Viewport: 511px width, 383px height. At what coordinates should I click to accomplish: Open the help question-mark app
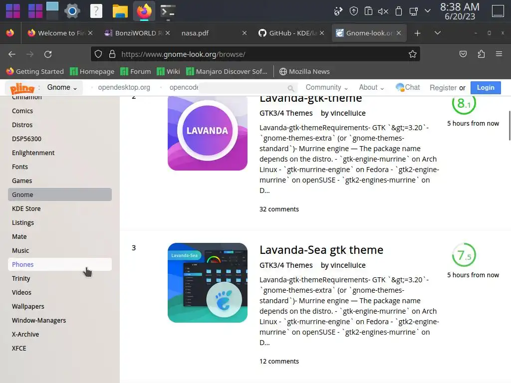tap(96, 11)
